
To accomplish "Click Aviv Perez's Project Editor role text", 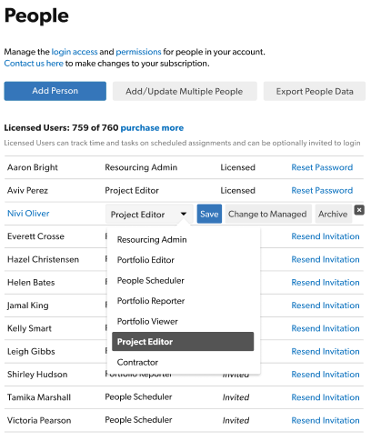I will coord(132,190).
